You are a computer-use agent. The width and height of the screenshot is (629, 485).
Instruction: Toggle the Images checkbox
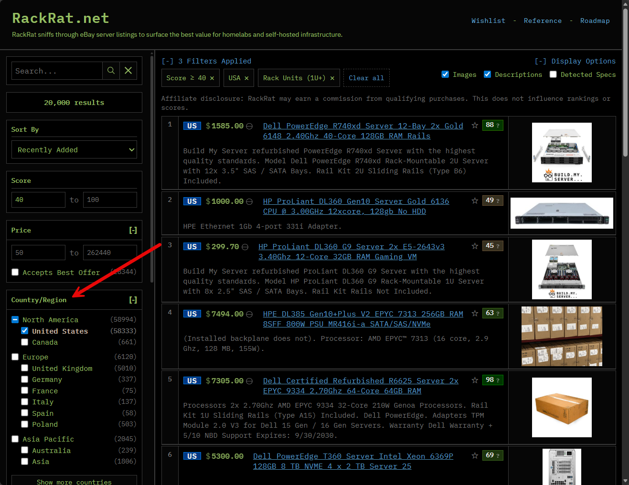445,74
